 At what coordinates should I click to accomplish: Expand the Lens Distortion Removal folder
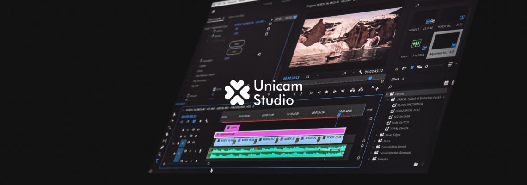(x=372, y=153)
